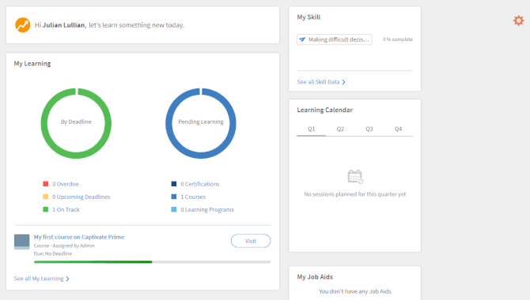Click the 0 Certifications entry
This screenshot has width=530, height=300.
tap(200, 184)
